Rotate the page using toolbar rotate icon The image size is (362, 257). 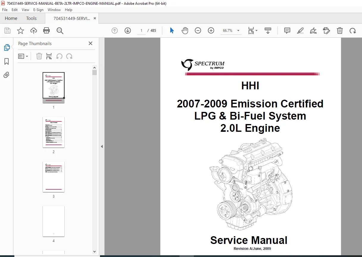click(353, 31)
